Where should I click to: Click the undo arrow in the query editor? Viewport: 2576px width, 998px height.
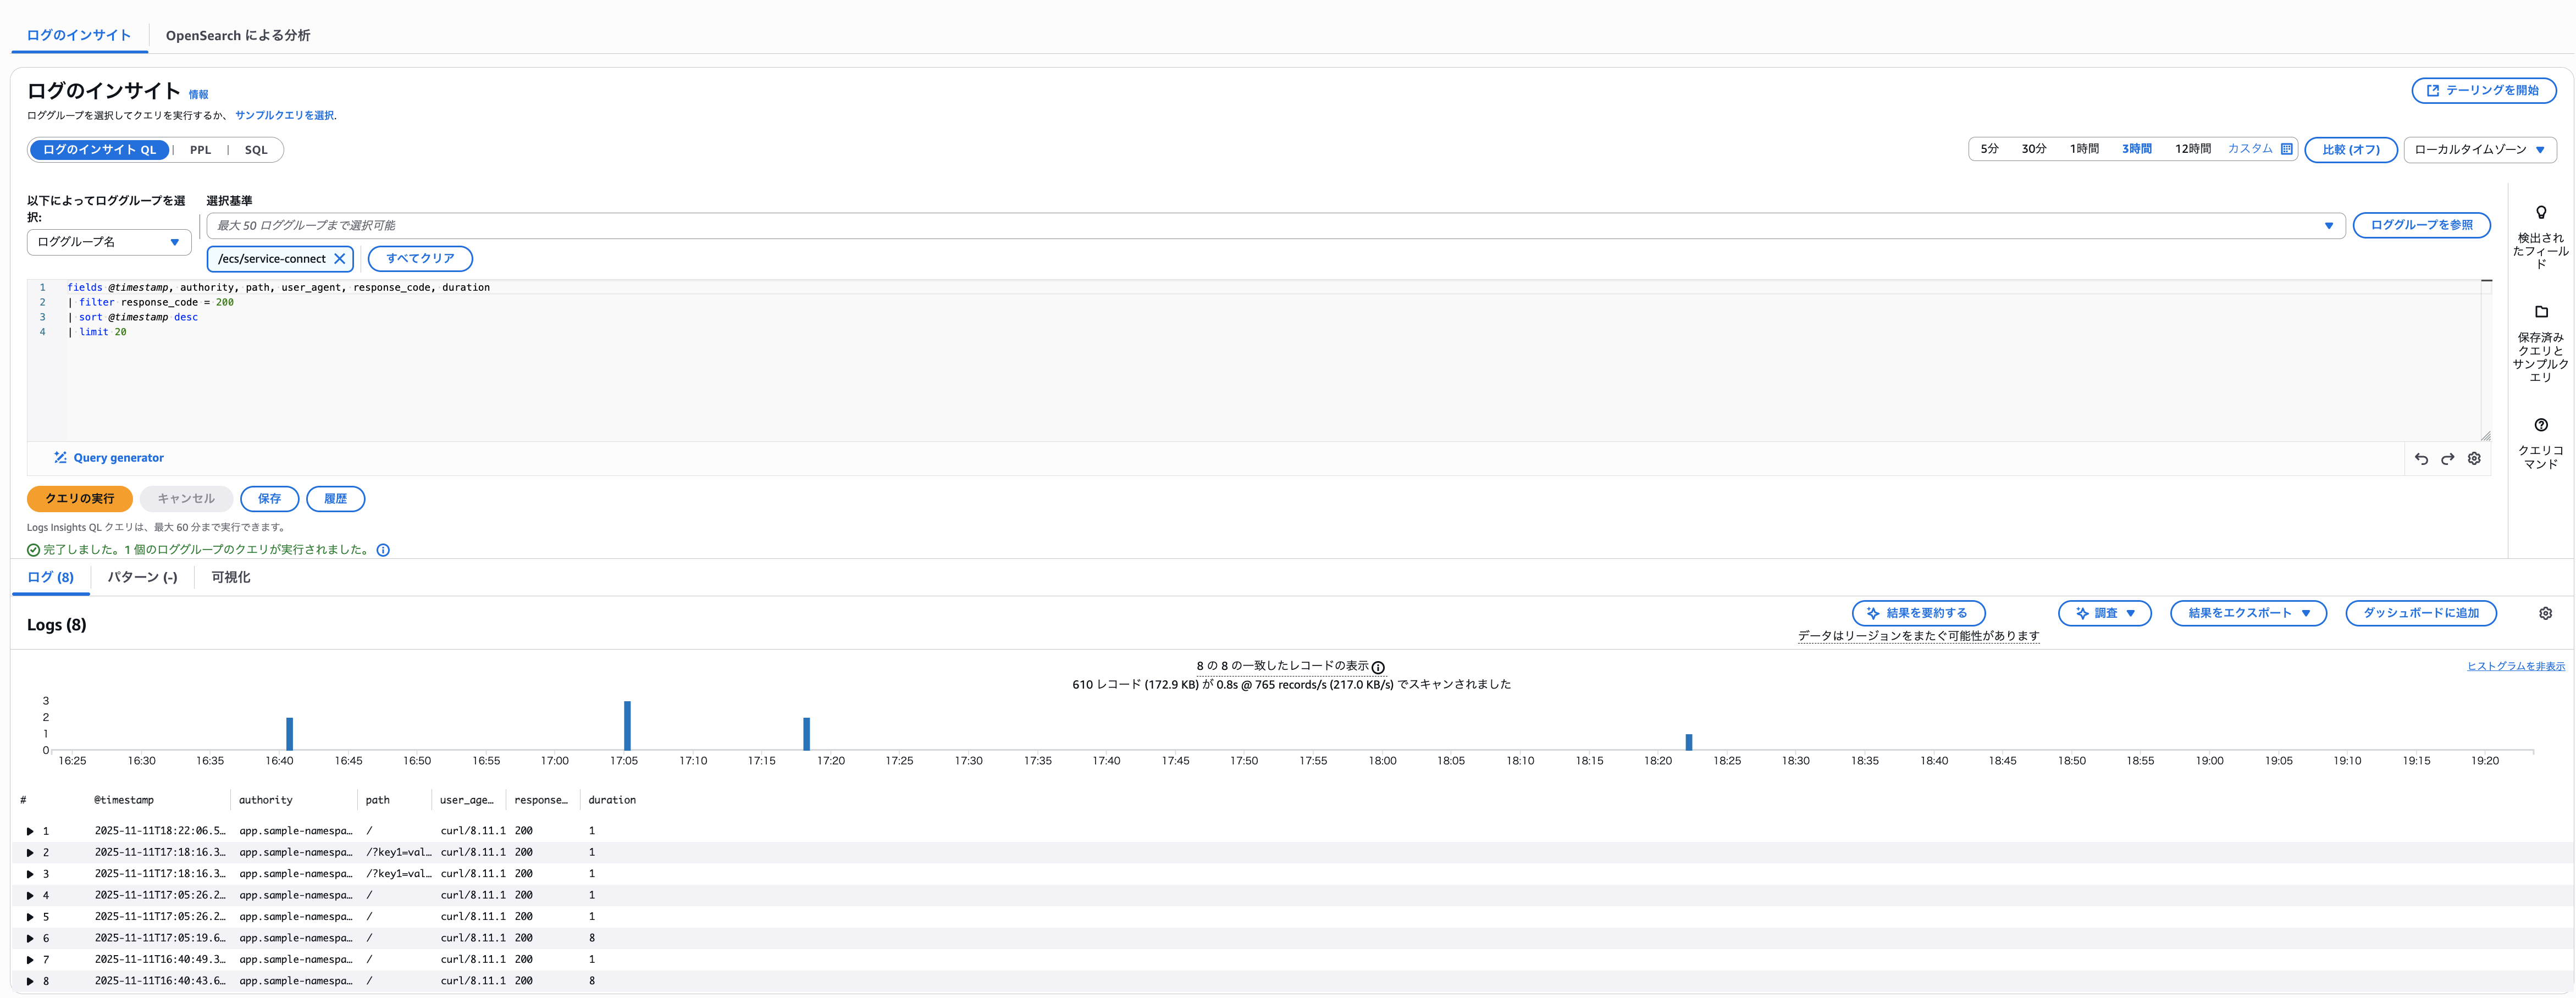2421,459
